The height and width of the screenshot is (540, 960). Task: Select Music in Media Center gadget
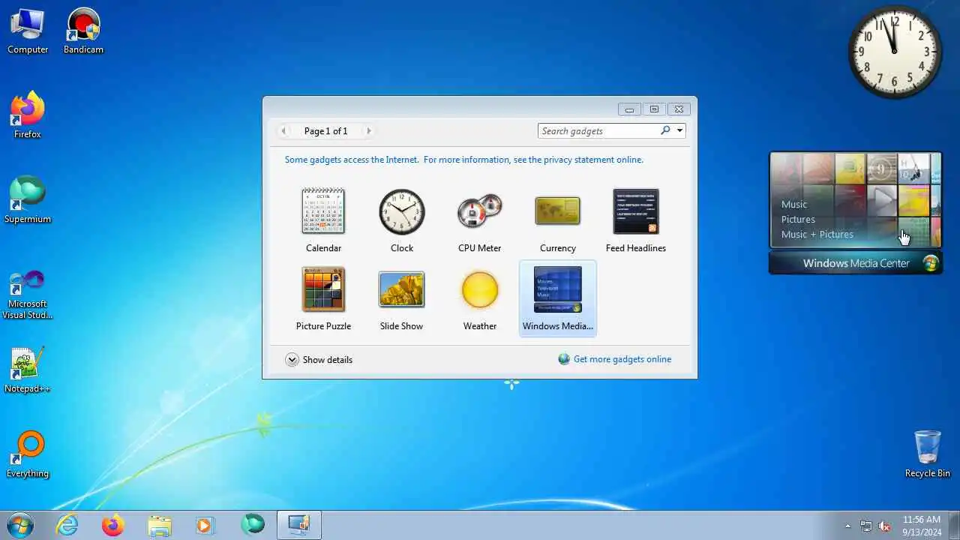click(794, 204)
